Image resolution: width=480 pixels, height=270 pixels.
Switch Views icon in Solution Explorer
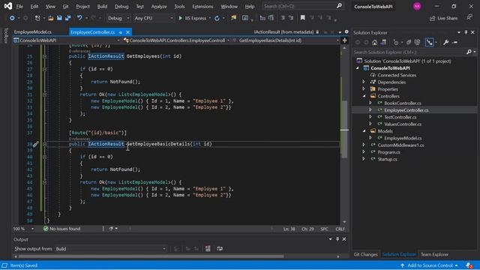(x=383, y=42)
